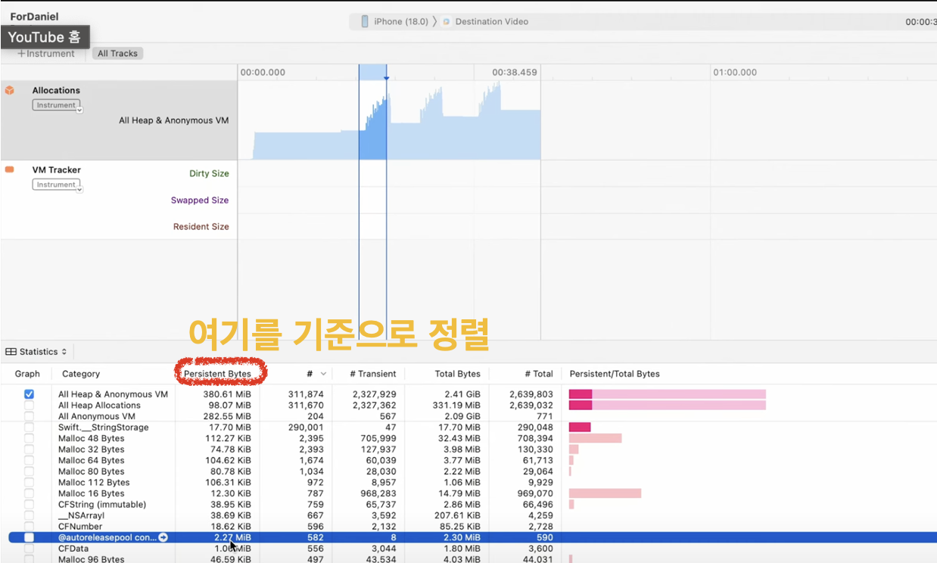Click the All Tracks filter button
This screenshot has width=937, height=563.
point(117,54)
